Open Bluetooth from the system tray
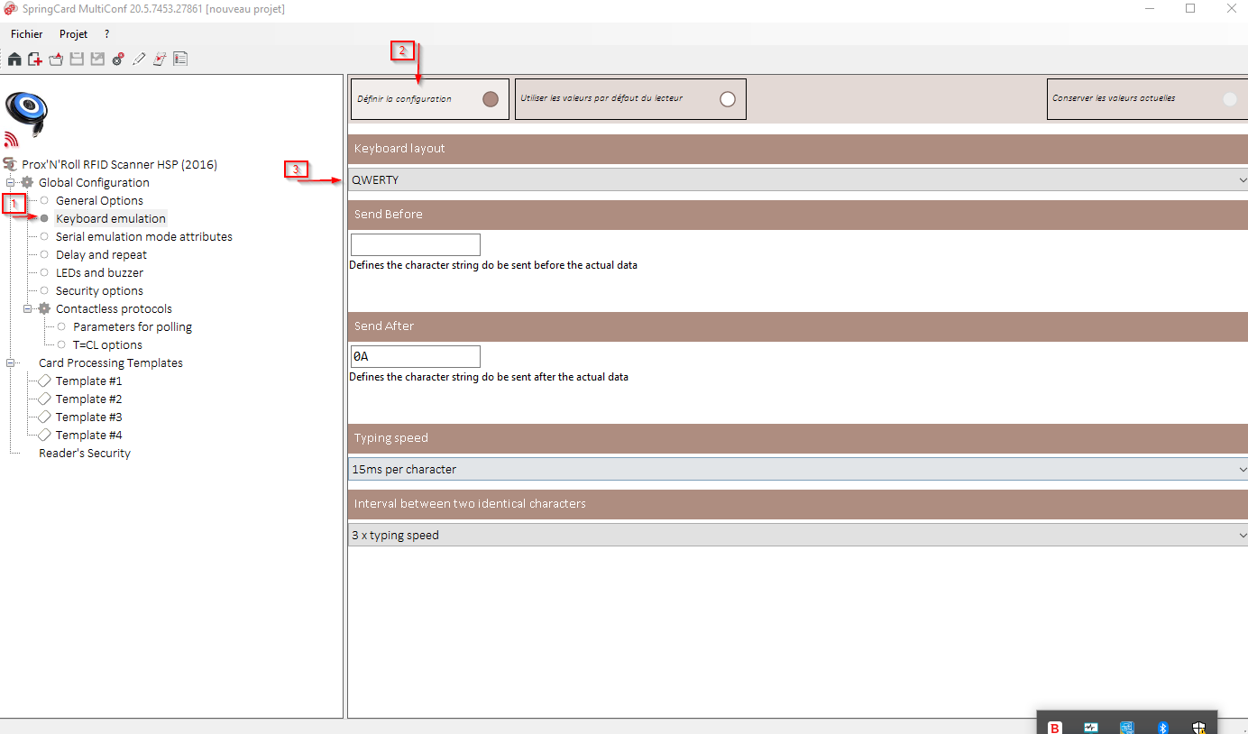This screenshot has width=1248, height=734. 1162,727
